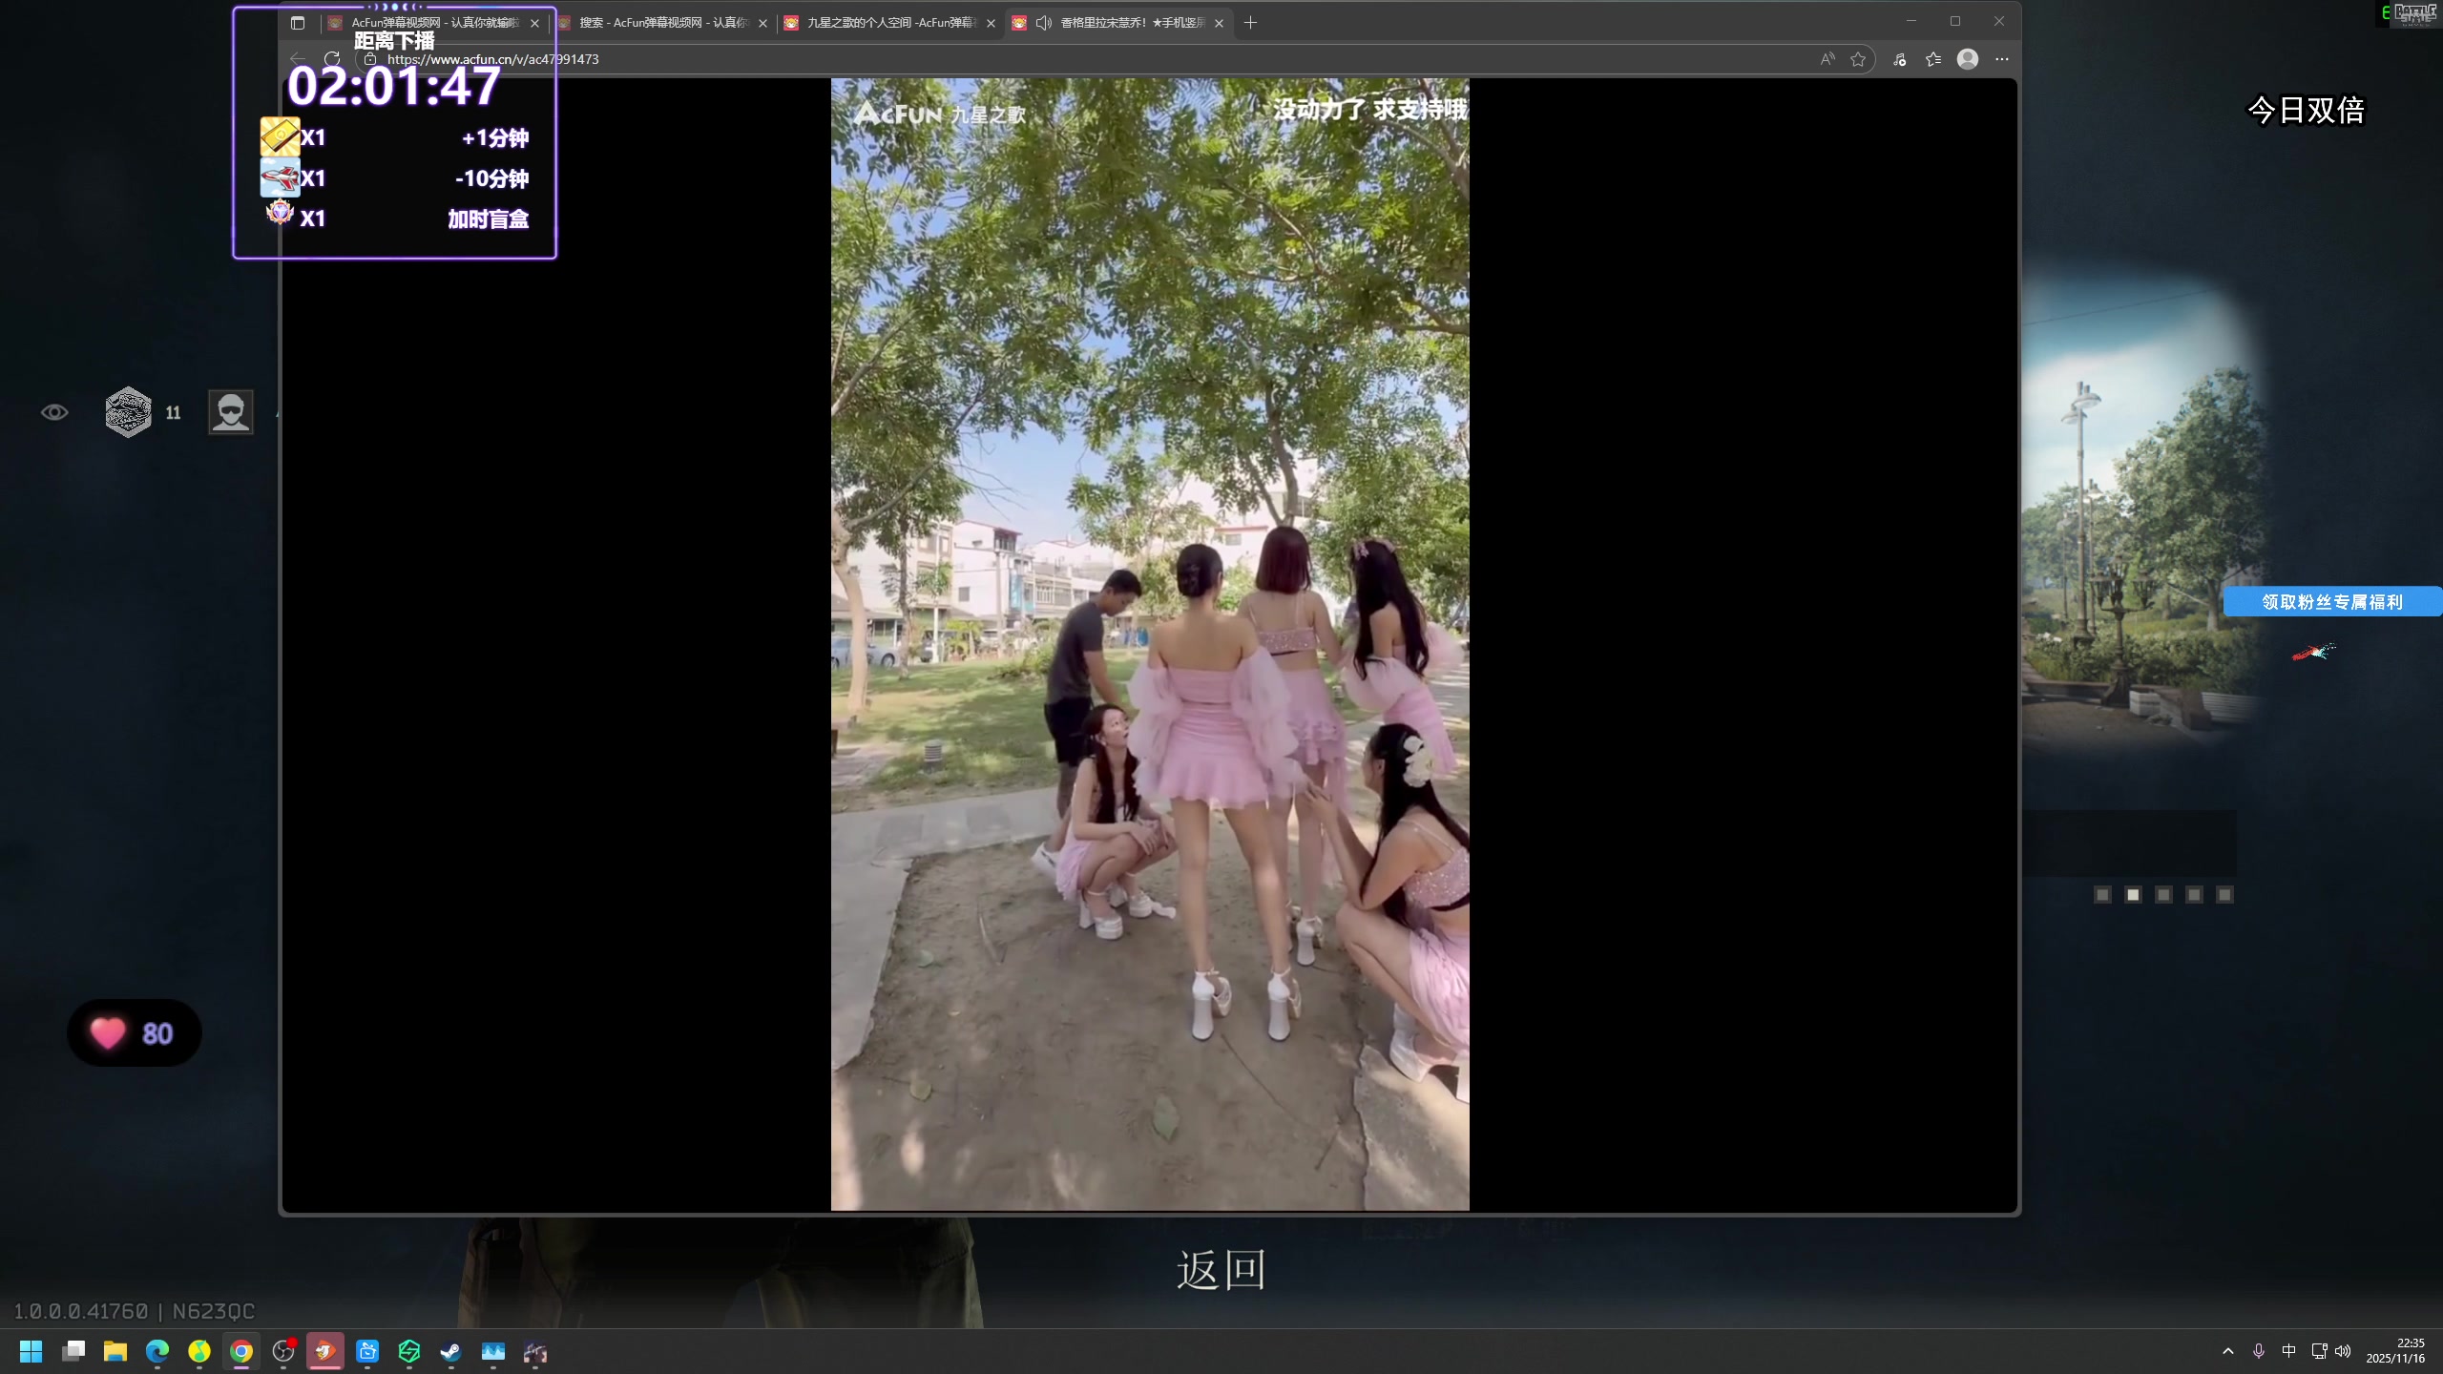Toggle the eye visibility icon

click(54, 412)
